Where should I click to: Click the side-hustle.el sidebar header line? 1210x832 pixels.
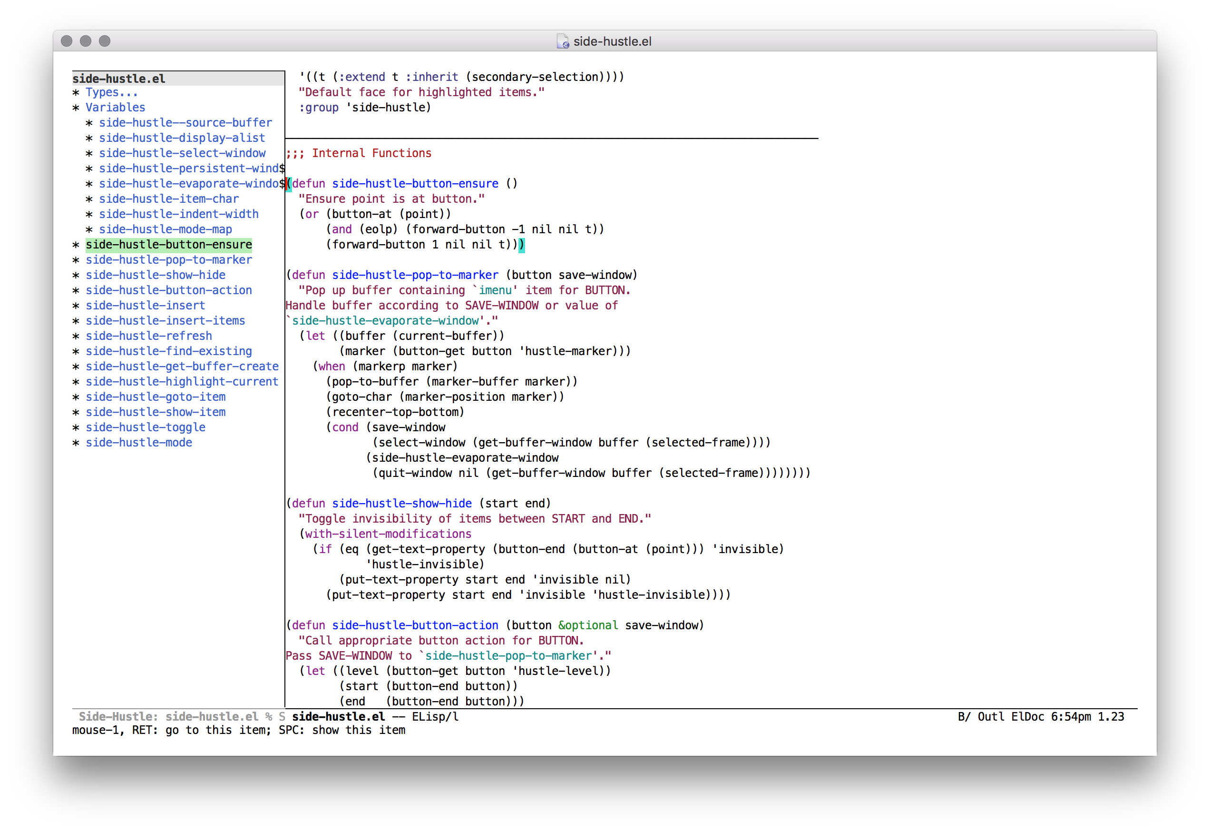(119, 79)
